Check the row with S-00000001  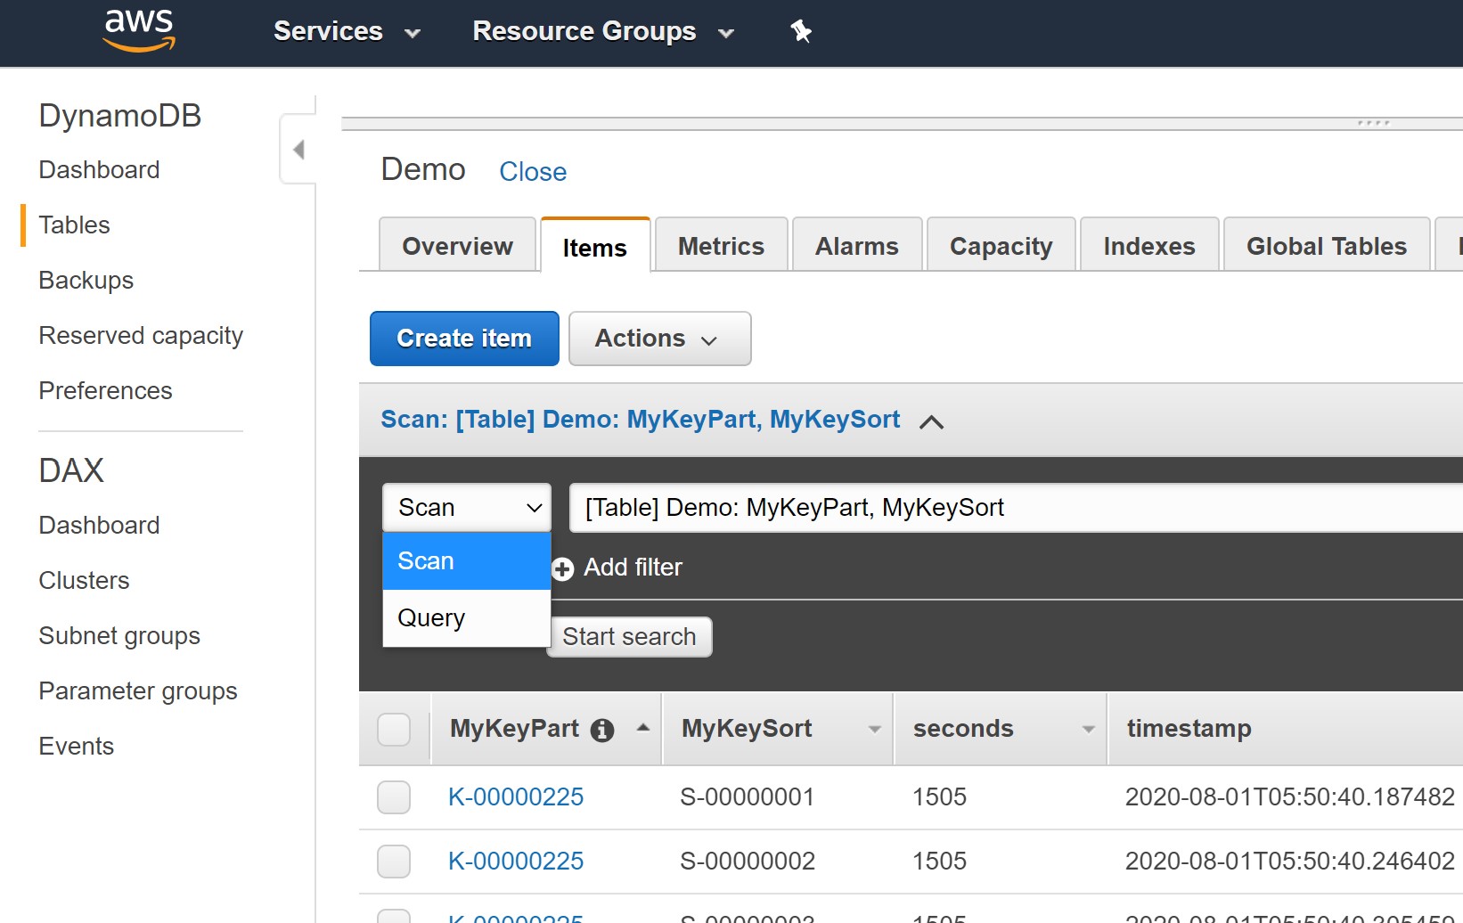pos(394,797)
